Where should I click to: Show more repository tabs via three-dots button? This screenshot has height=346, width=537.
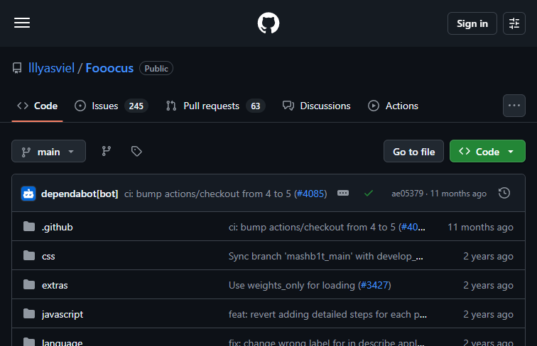(x=514, y=106)
